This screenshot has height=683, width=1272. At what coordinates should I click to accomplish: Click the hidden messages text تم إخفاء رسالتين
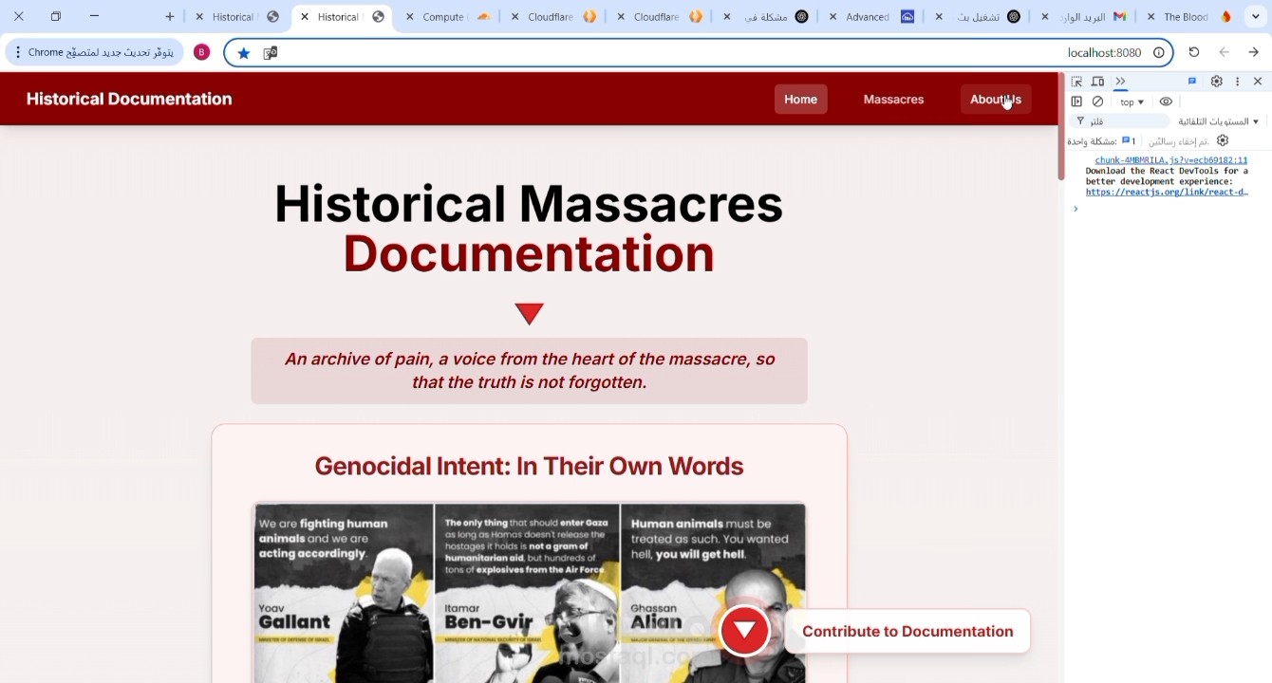[x=1178, y=141]
